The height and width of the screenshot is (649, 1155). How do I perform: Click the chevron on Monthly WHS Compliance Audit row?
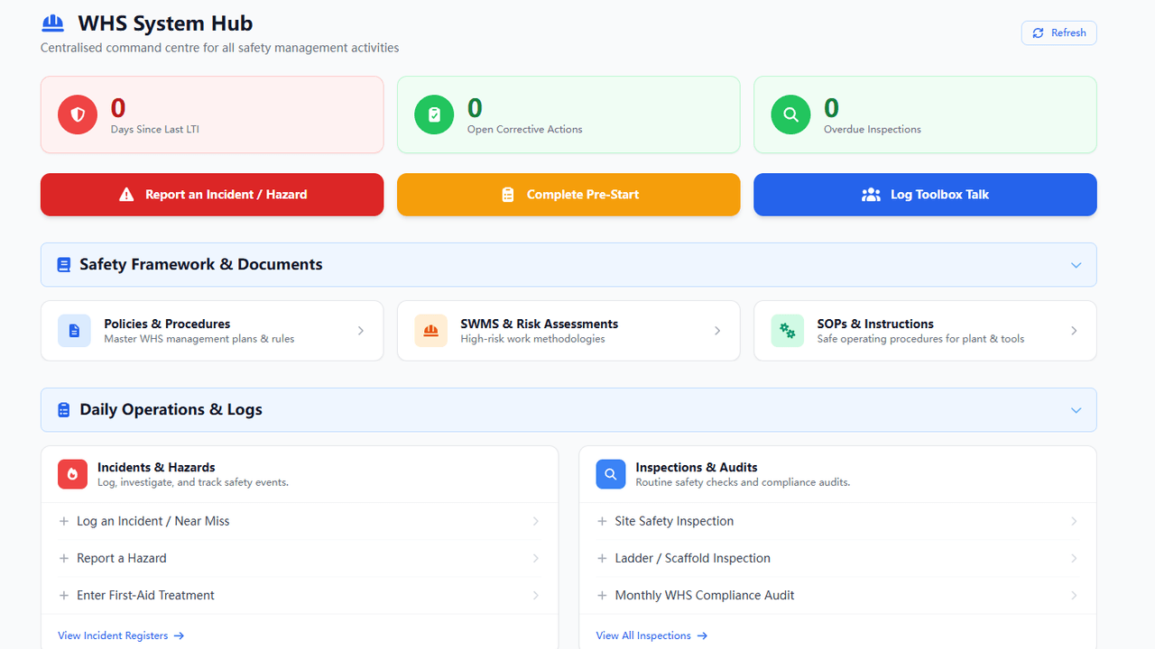point(1074,595)
